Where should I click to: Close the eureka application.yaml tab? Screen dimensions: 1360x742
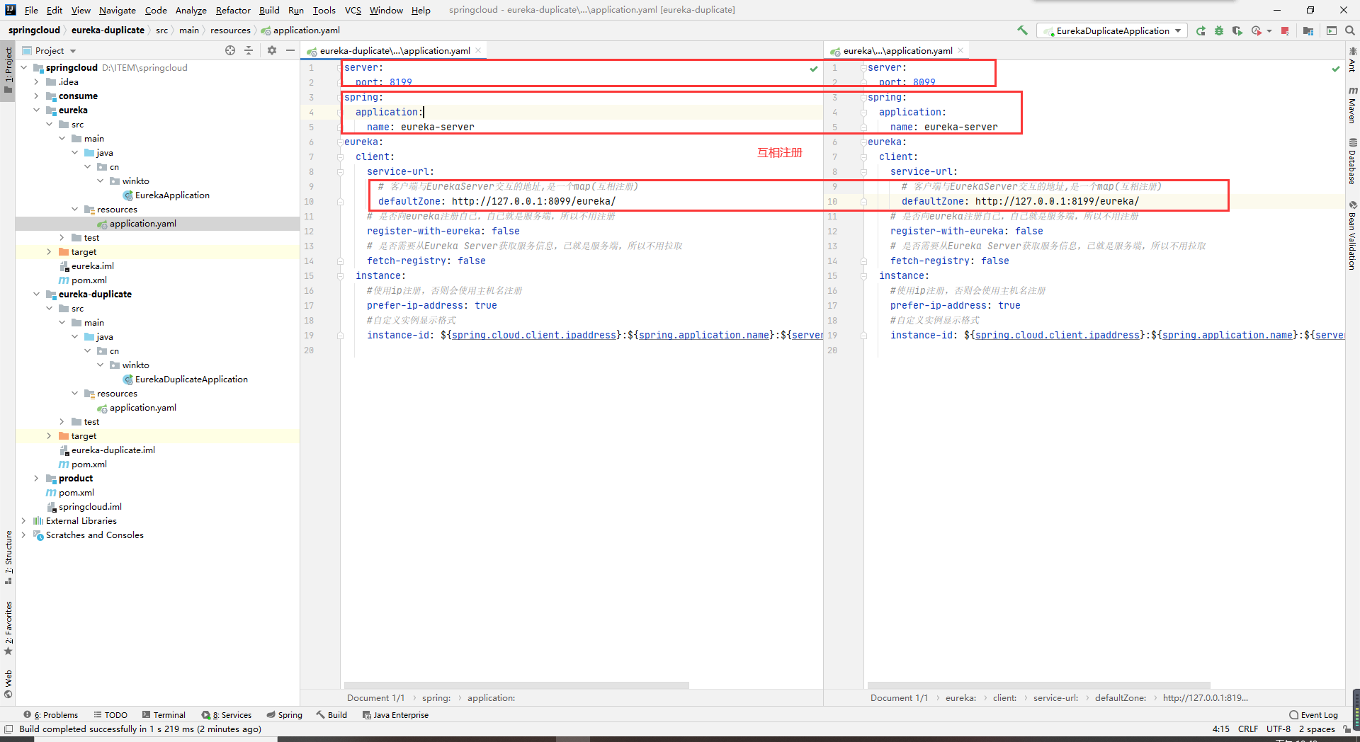point(960,50)
